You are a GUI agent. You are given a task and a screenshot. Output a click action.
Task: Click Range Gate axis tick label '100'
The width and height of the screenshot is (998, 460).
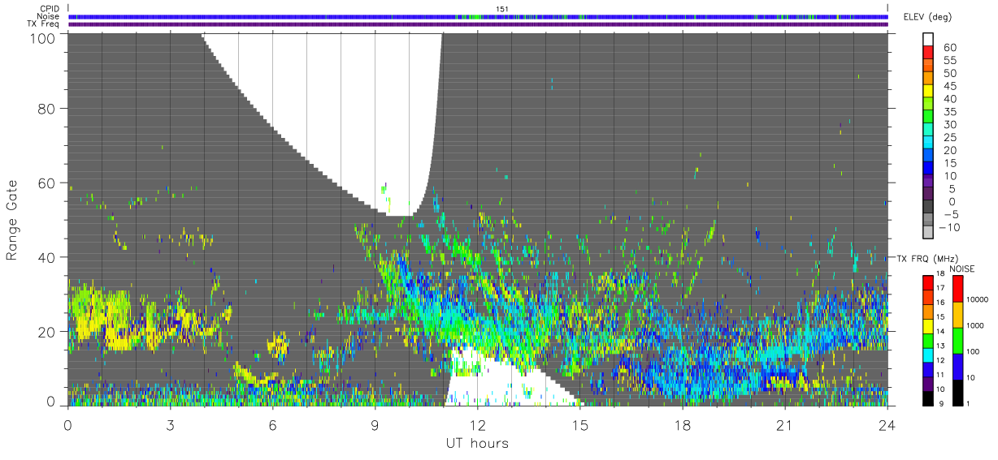tap(43, 37)
